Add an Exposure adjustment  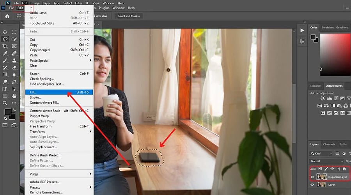point(342,98)
